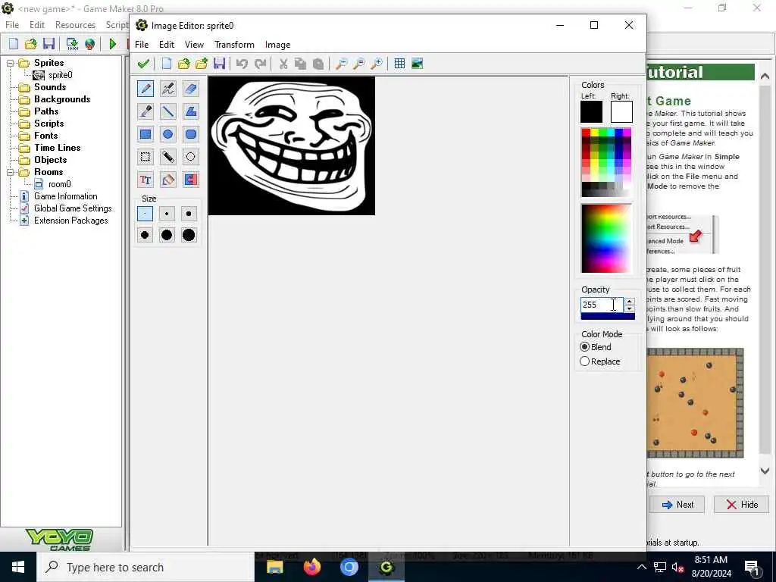Choose the largest brush size
776x582 pixels.
(189, 235)
